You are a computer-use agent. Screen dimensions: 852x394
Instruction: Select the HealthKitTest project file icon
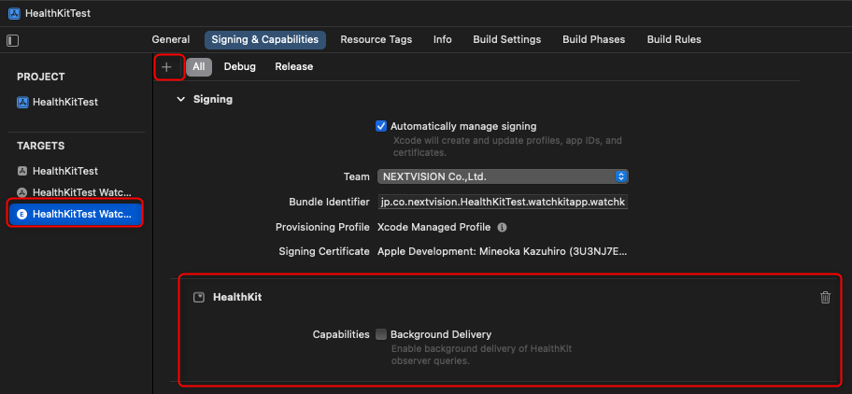[23, 102]
